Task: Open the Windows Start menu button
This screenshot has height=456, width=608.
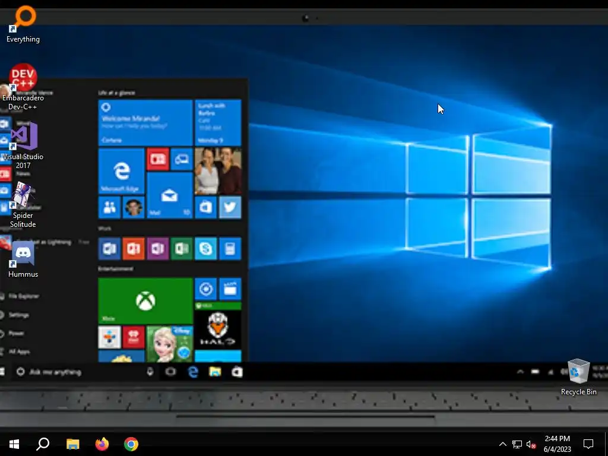Action: pyautogui.click(x=14, y=444)
